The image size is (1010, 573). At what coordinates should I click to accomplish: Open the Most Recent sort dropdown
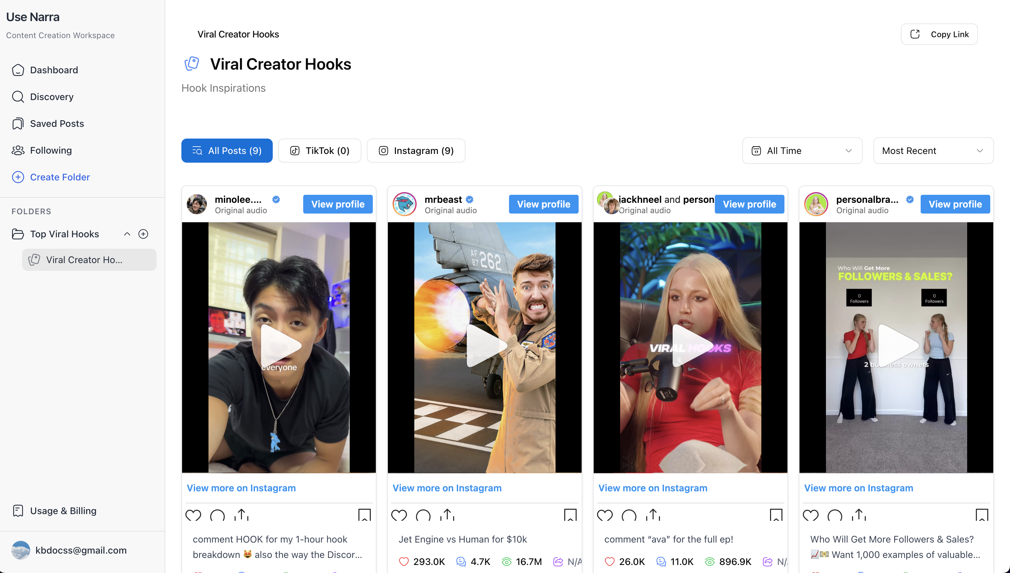pos(933,151)
